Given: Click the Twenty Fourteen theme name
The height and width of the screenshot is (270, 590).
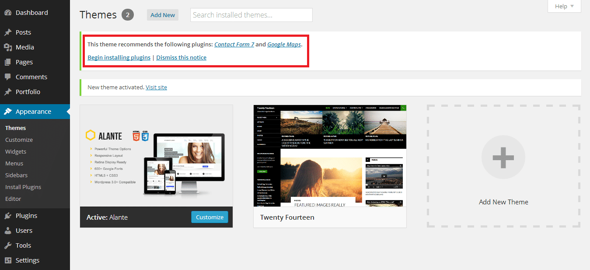Looking at the screenshot, I should (287, 217).
